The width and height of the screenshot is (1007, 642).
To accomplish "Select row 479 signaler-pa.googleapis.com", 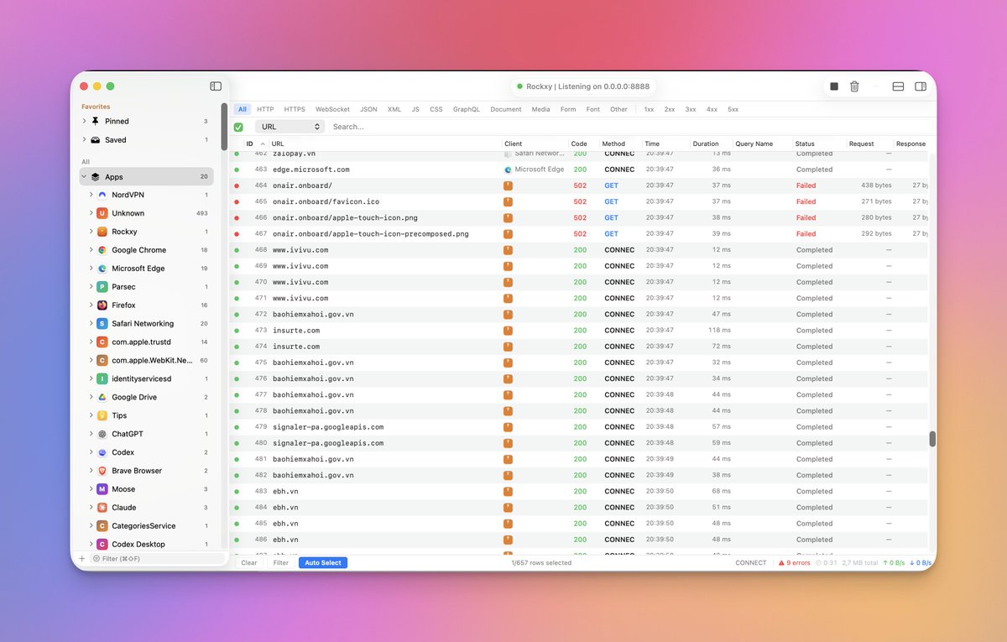I will (x=581, y=427).
